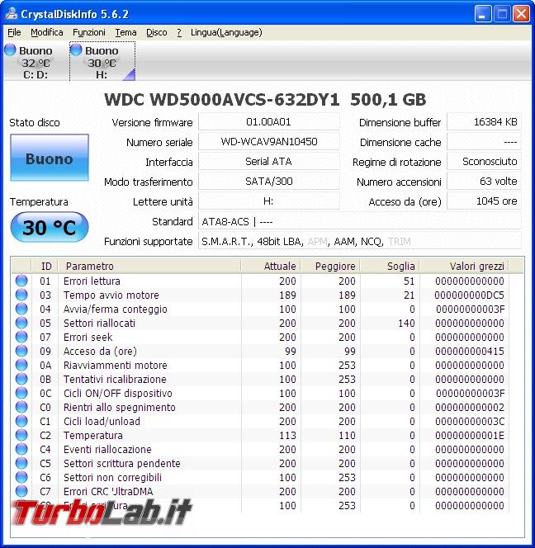Click blue health orb on H: tab

tap(76, 50)
